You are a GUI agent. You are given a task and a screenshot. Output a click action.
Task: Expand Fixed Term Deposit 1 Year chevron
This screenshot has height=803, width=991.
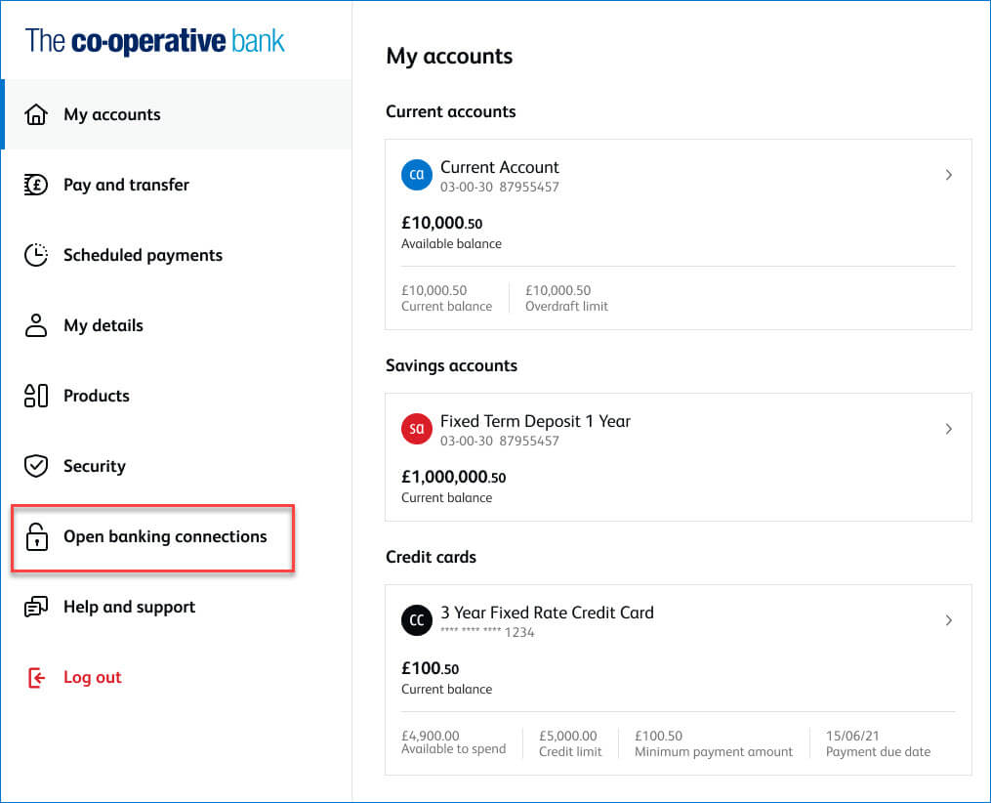click(x=949, y=429)
